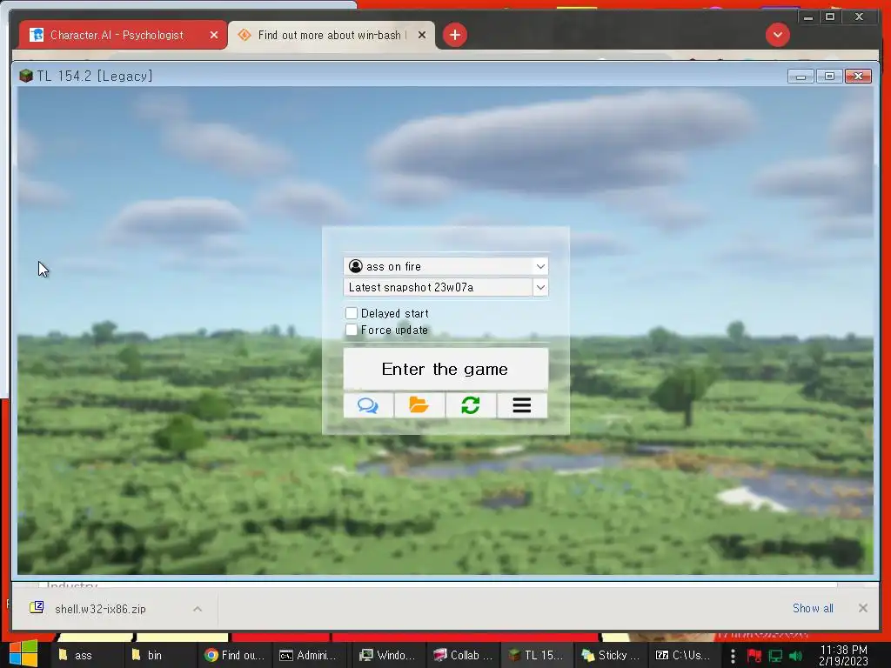Click the red browser dropdown chevron button

[777, 35]
